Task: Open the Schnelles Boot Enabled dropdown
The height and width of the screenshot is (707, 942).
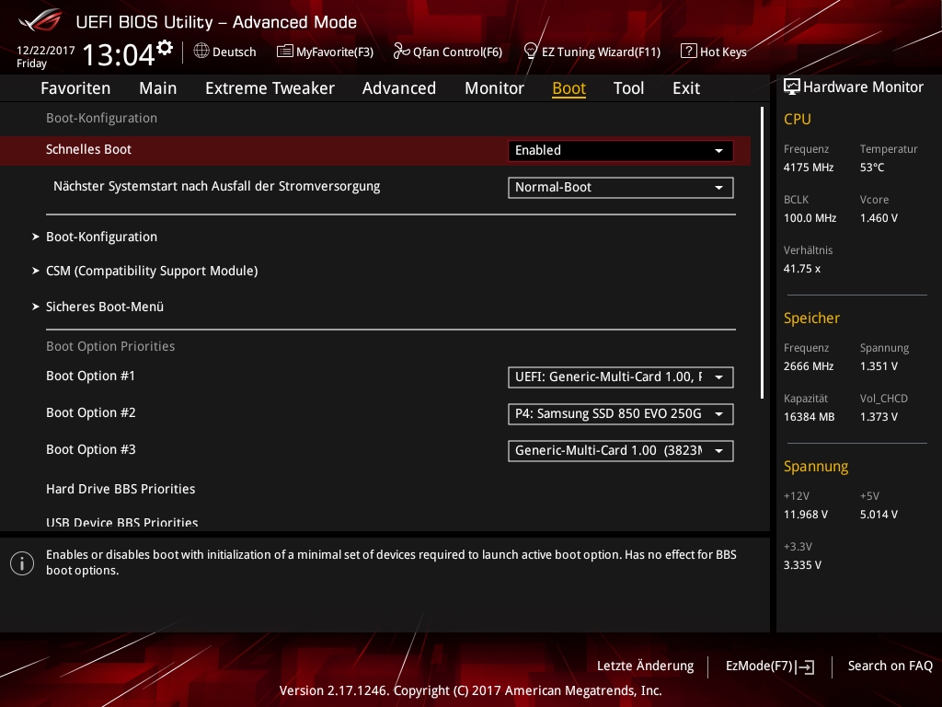Action: (620, 150)
